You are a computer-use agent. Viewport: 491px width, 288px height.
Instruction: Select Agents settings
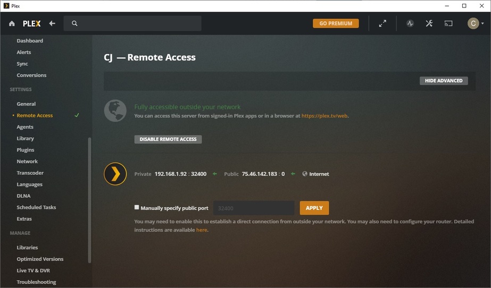click(25, 127)
